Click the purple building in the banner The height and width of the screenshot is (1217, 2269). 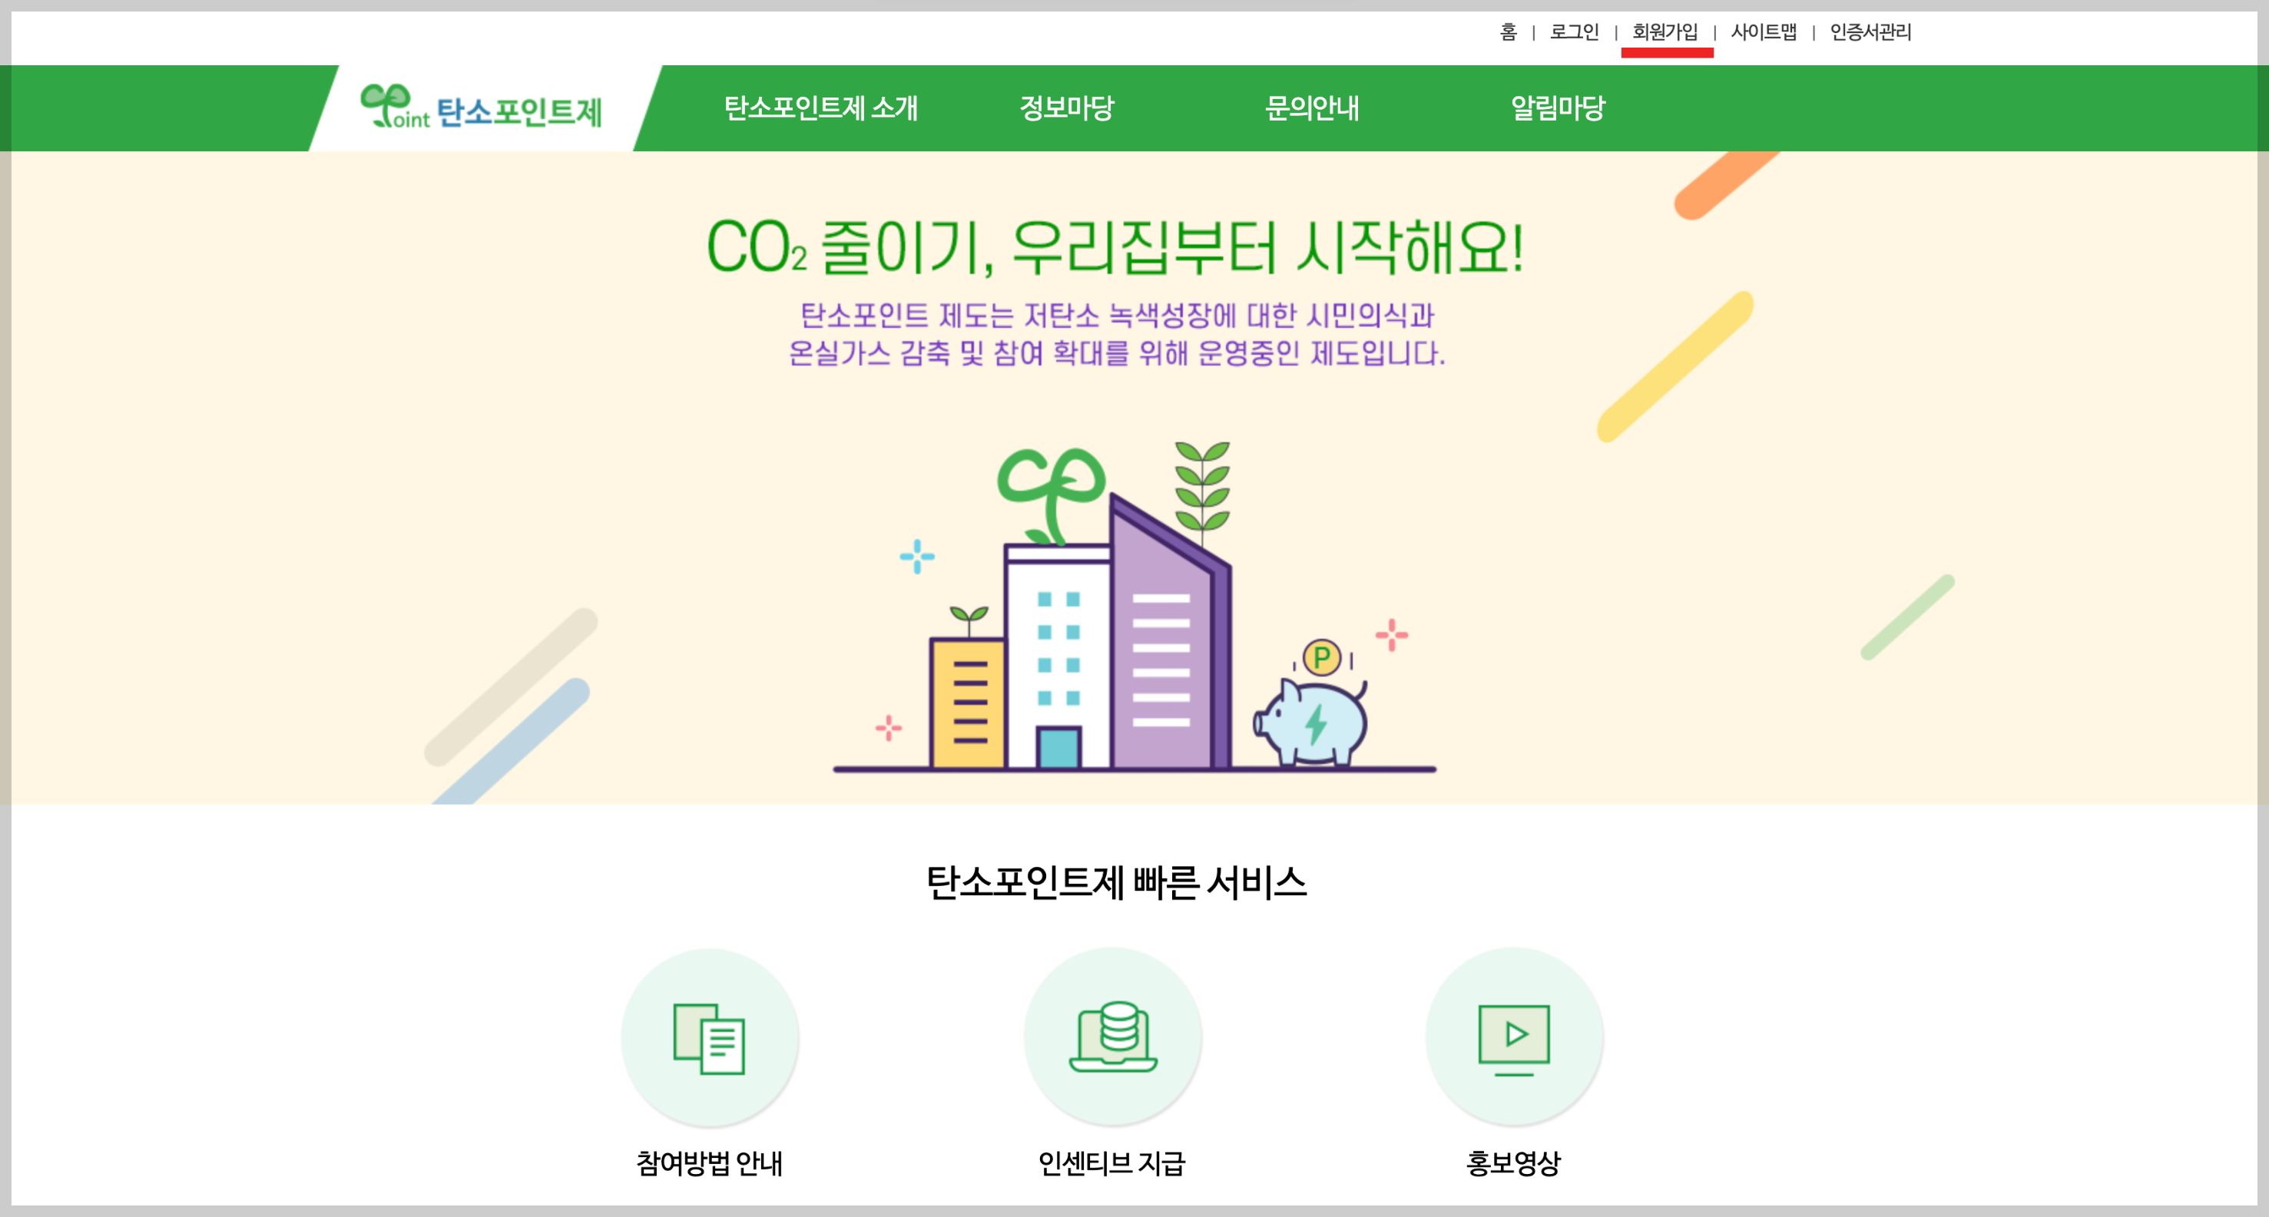pyautogui.click(x=1170, y=632)
